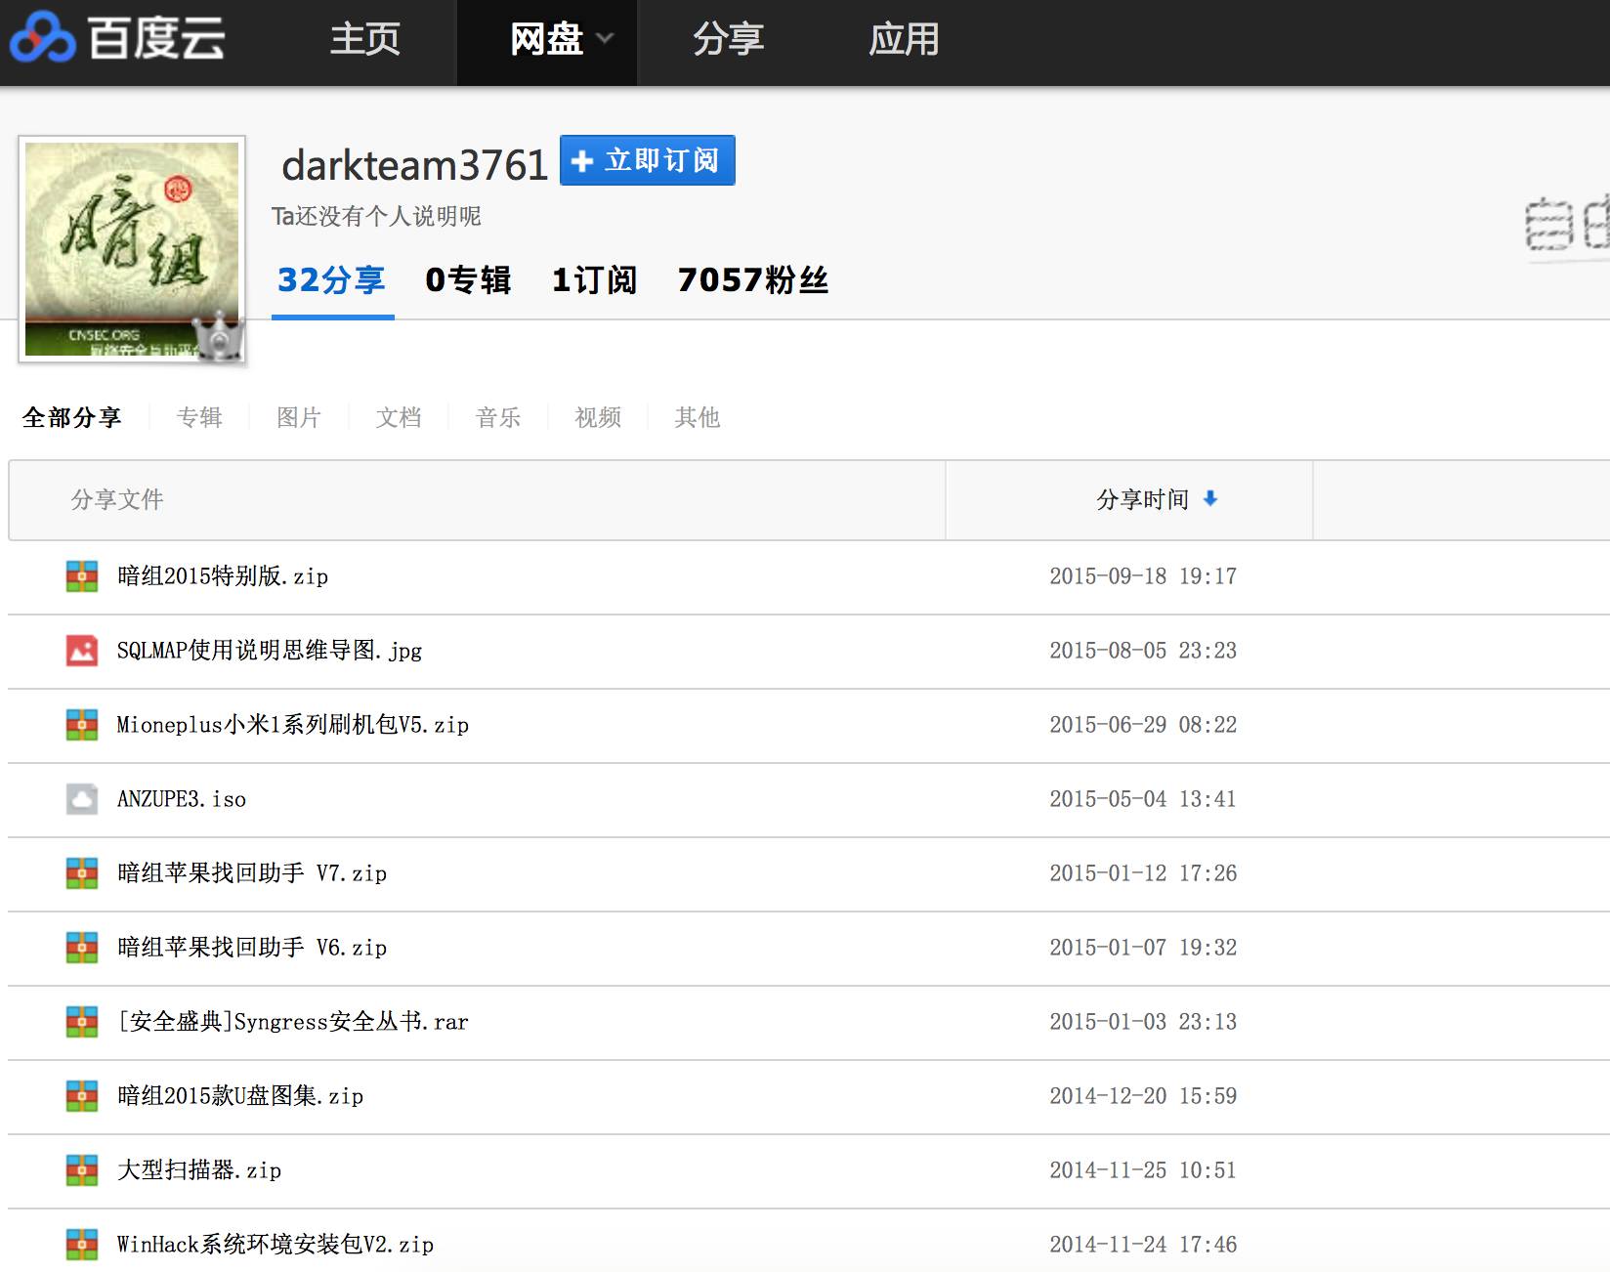
Task: Click the archive icon beside 暗组2015款U盘图集.zip
Action: coord(81,1096)
